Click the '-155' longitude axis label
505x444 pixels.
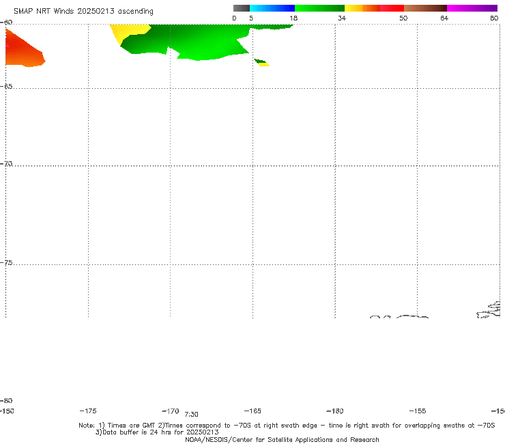click(x=418, y=411)
